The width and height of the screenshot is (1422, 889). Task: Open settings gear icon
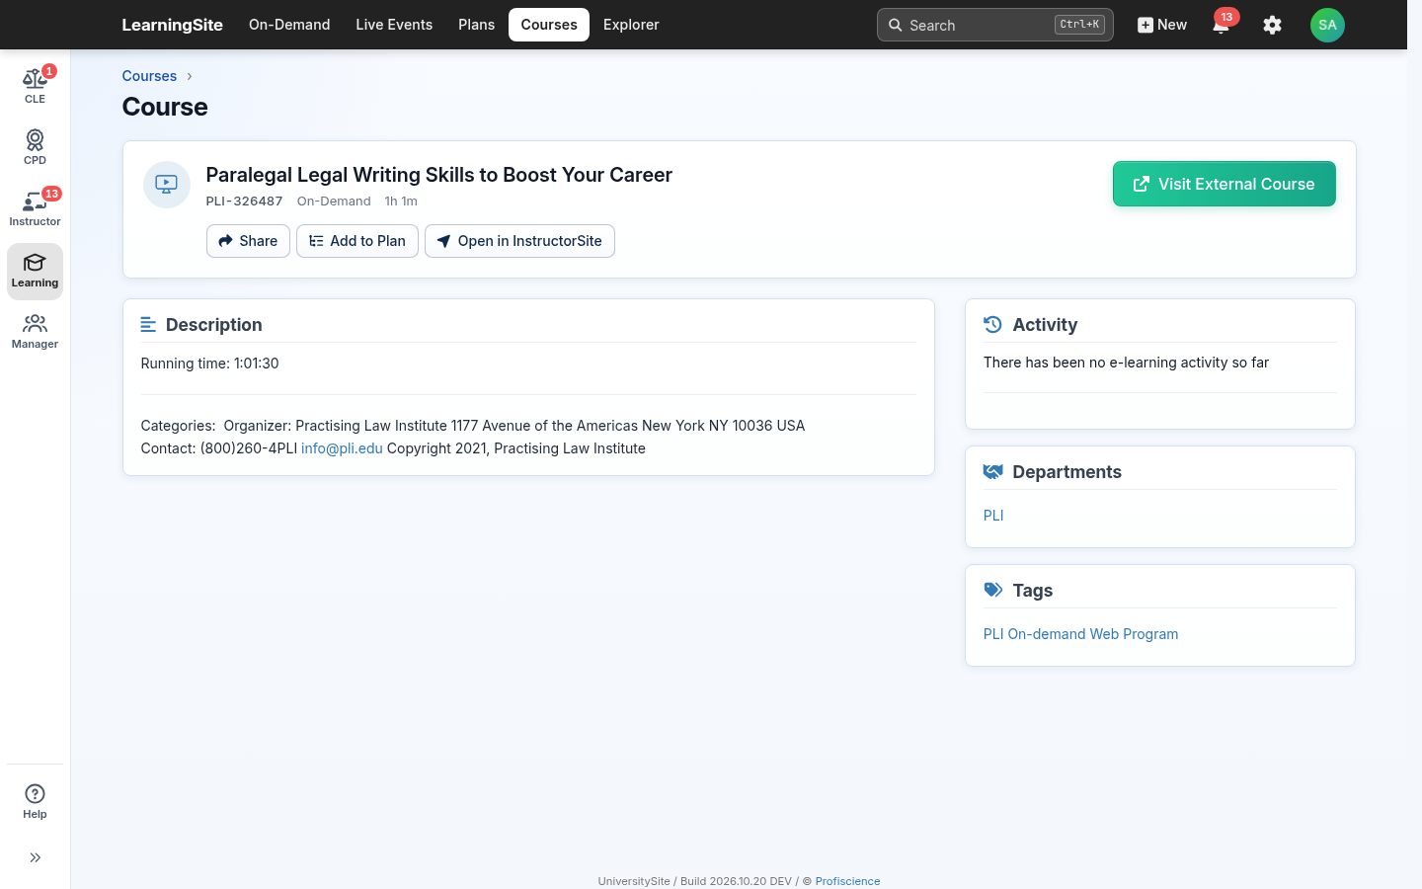tap(1272, 25)
